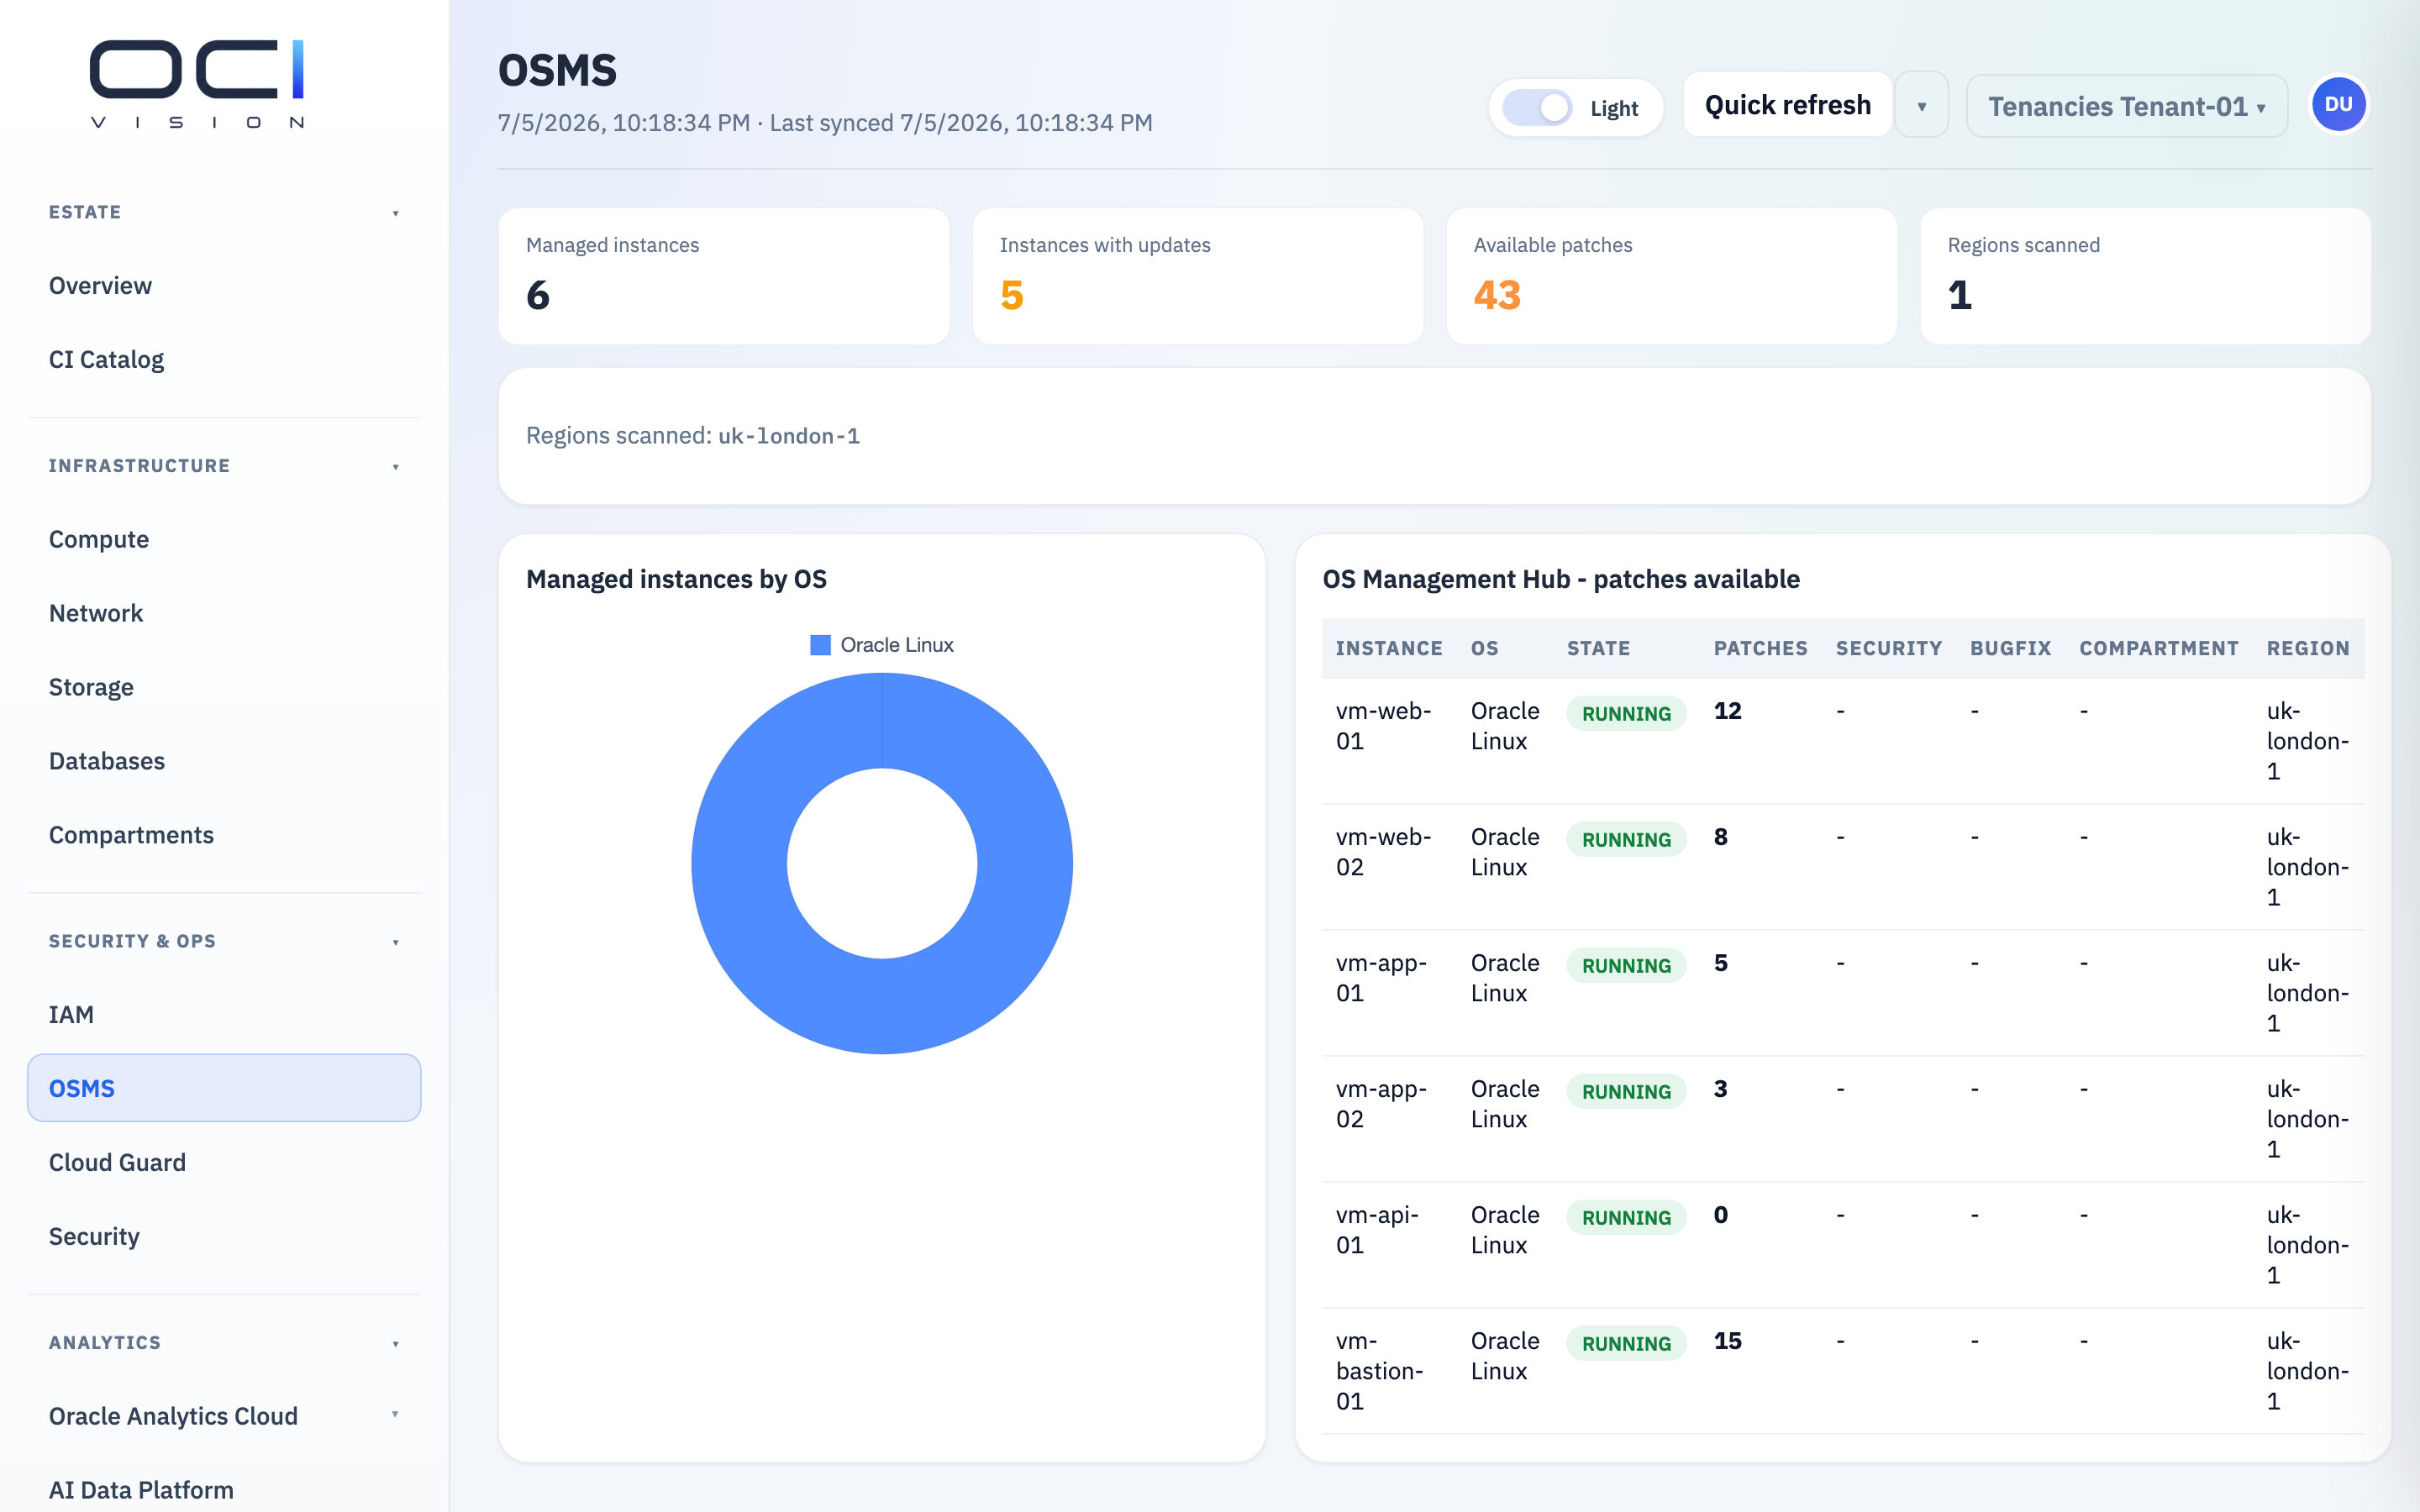Open IAM page
Screen dimensions: 2420x1512
pyautogui.click(x=224, y=1015)
